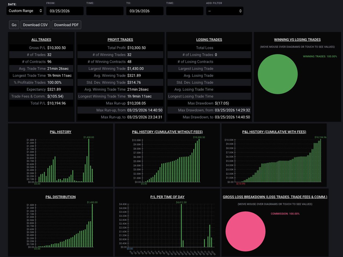Click the tallest bar in P&L Distribution chart

[92, 226]
